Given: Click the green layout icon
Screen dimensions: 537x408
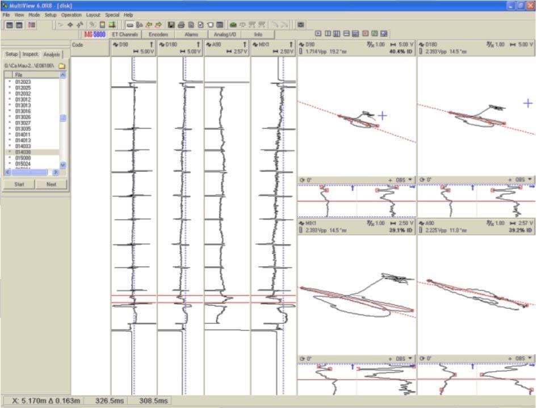Looking at the screenshot, I should pos(374,33).
